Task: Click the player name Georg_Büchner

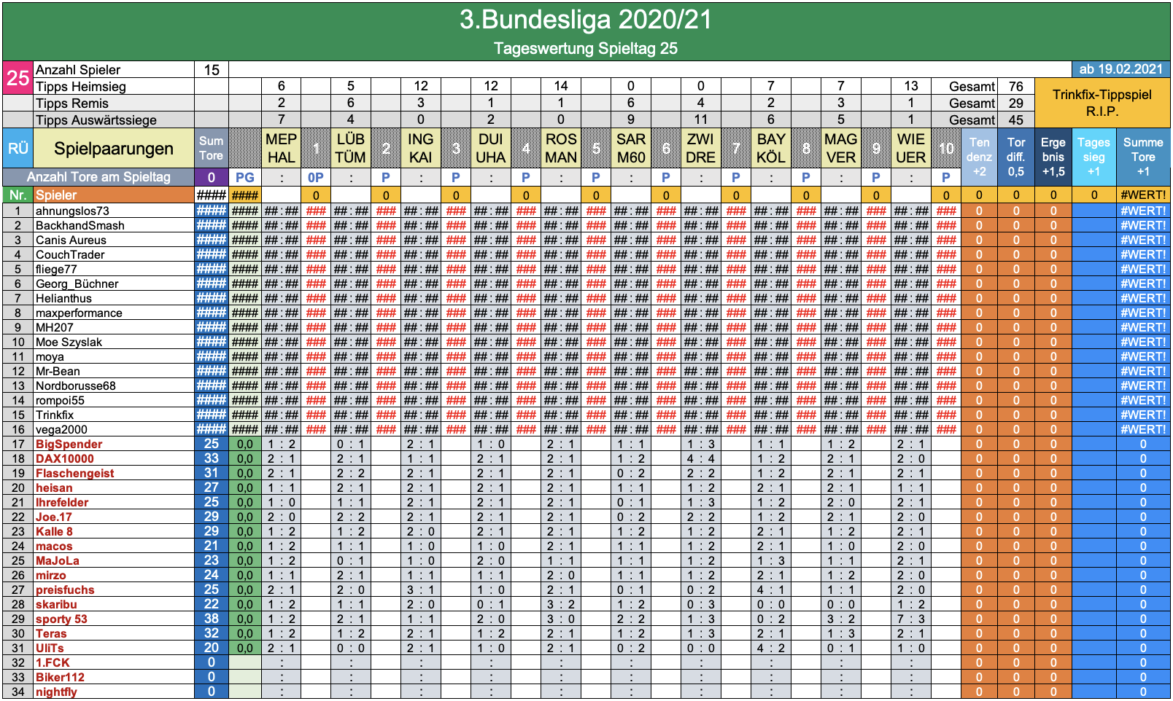Action: [77, 283]
